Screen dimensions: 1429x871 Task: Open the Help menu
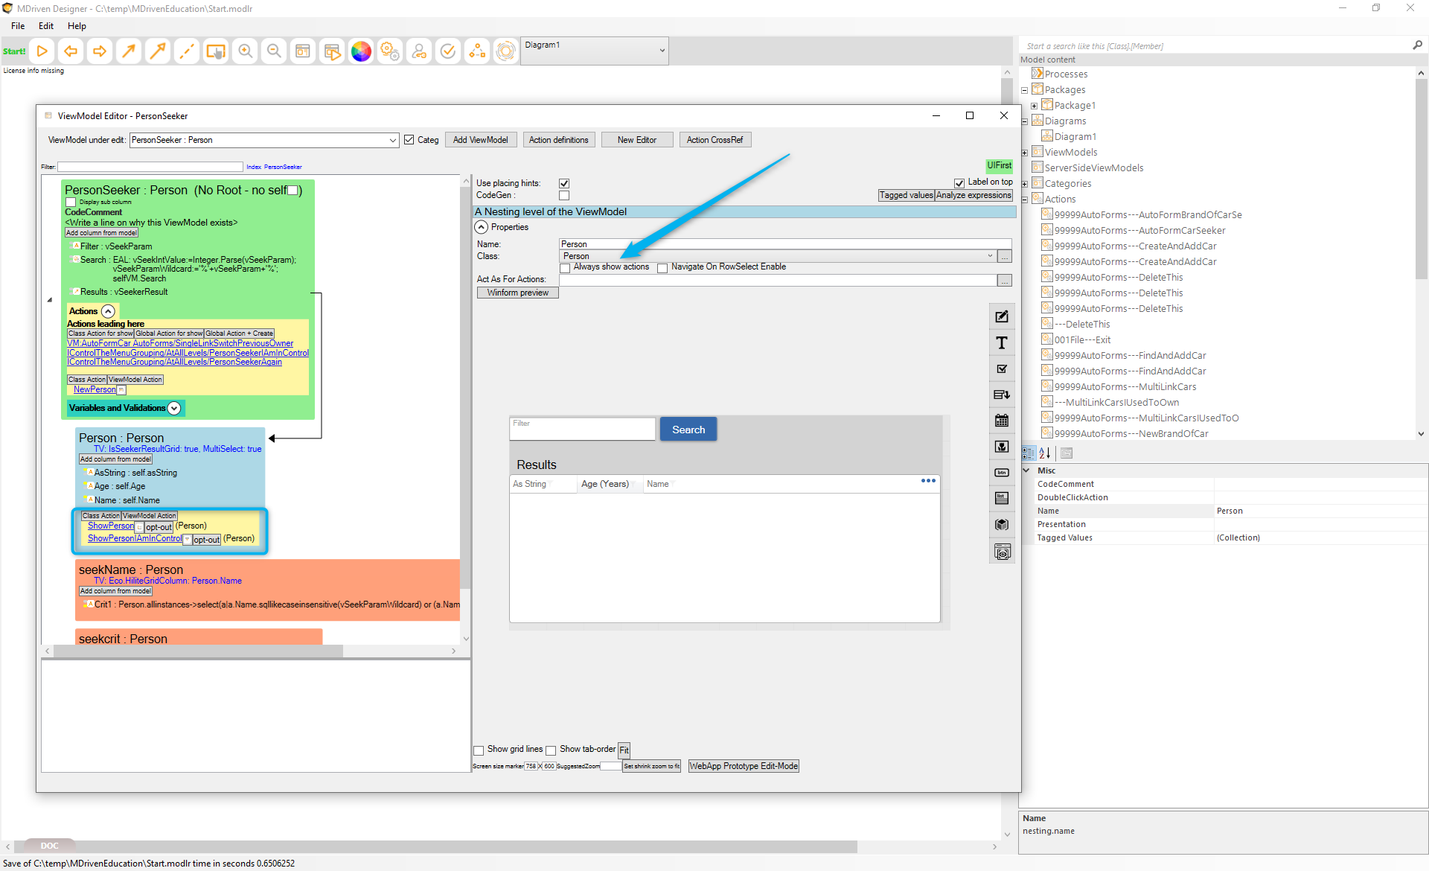click(77, 26)
